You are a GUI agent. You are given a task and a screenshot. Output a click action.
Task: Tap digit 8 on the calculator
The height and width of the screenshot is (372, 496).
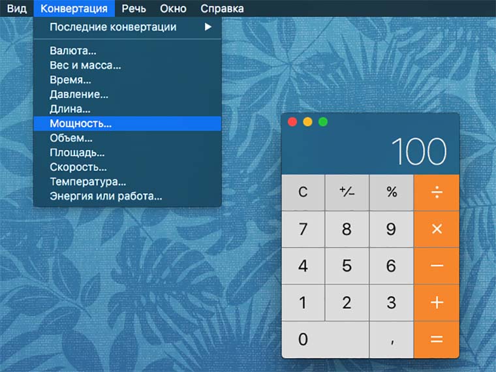click(347, 229)
